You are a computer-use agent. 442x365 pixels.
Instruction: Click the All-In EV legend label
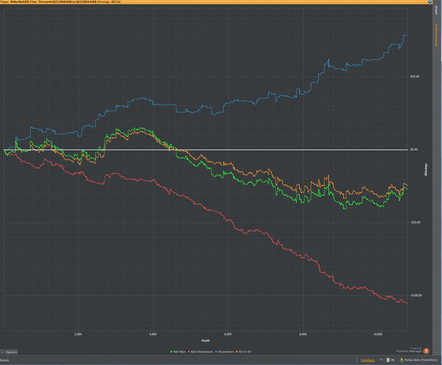coord(245,352)
